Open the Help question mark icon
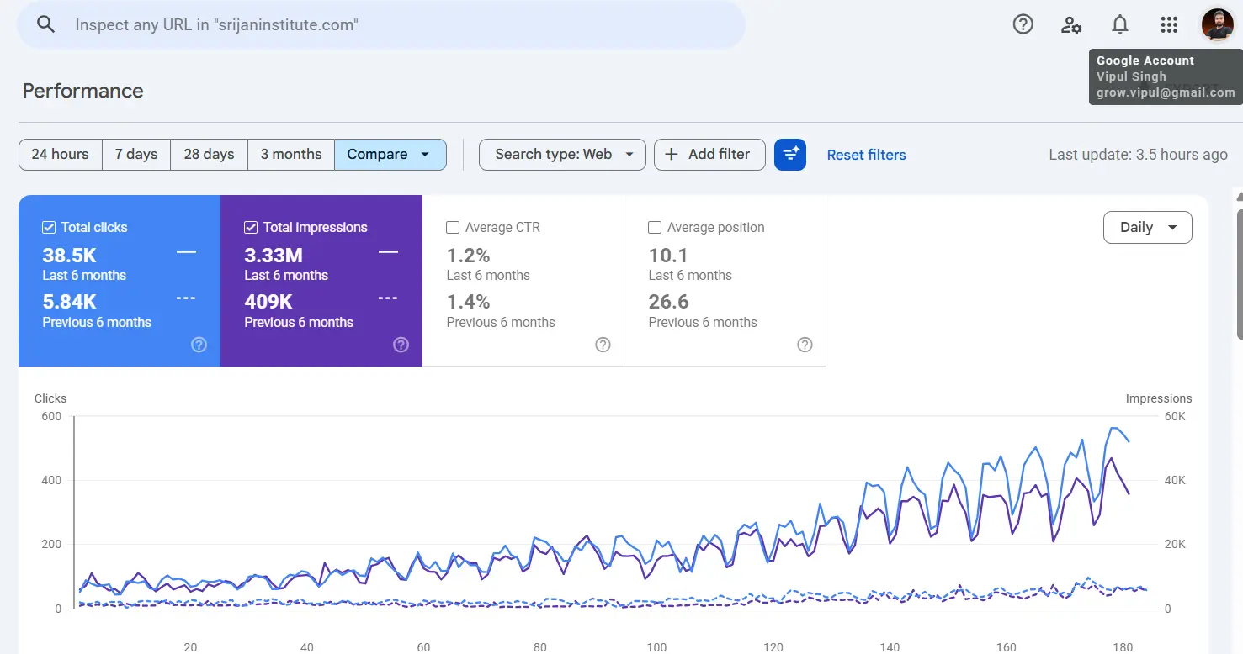1243x654 pixels. pyautogui.click(x=1023, y=24)
